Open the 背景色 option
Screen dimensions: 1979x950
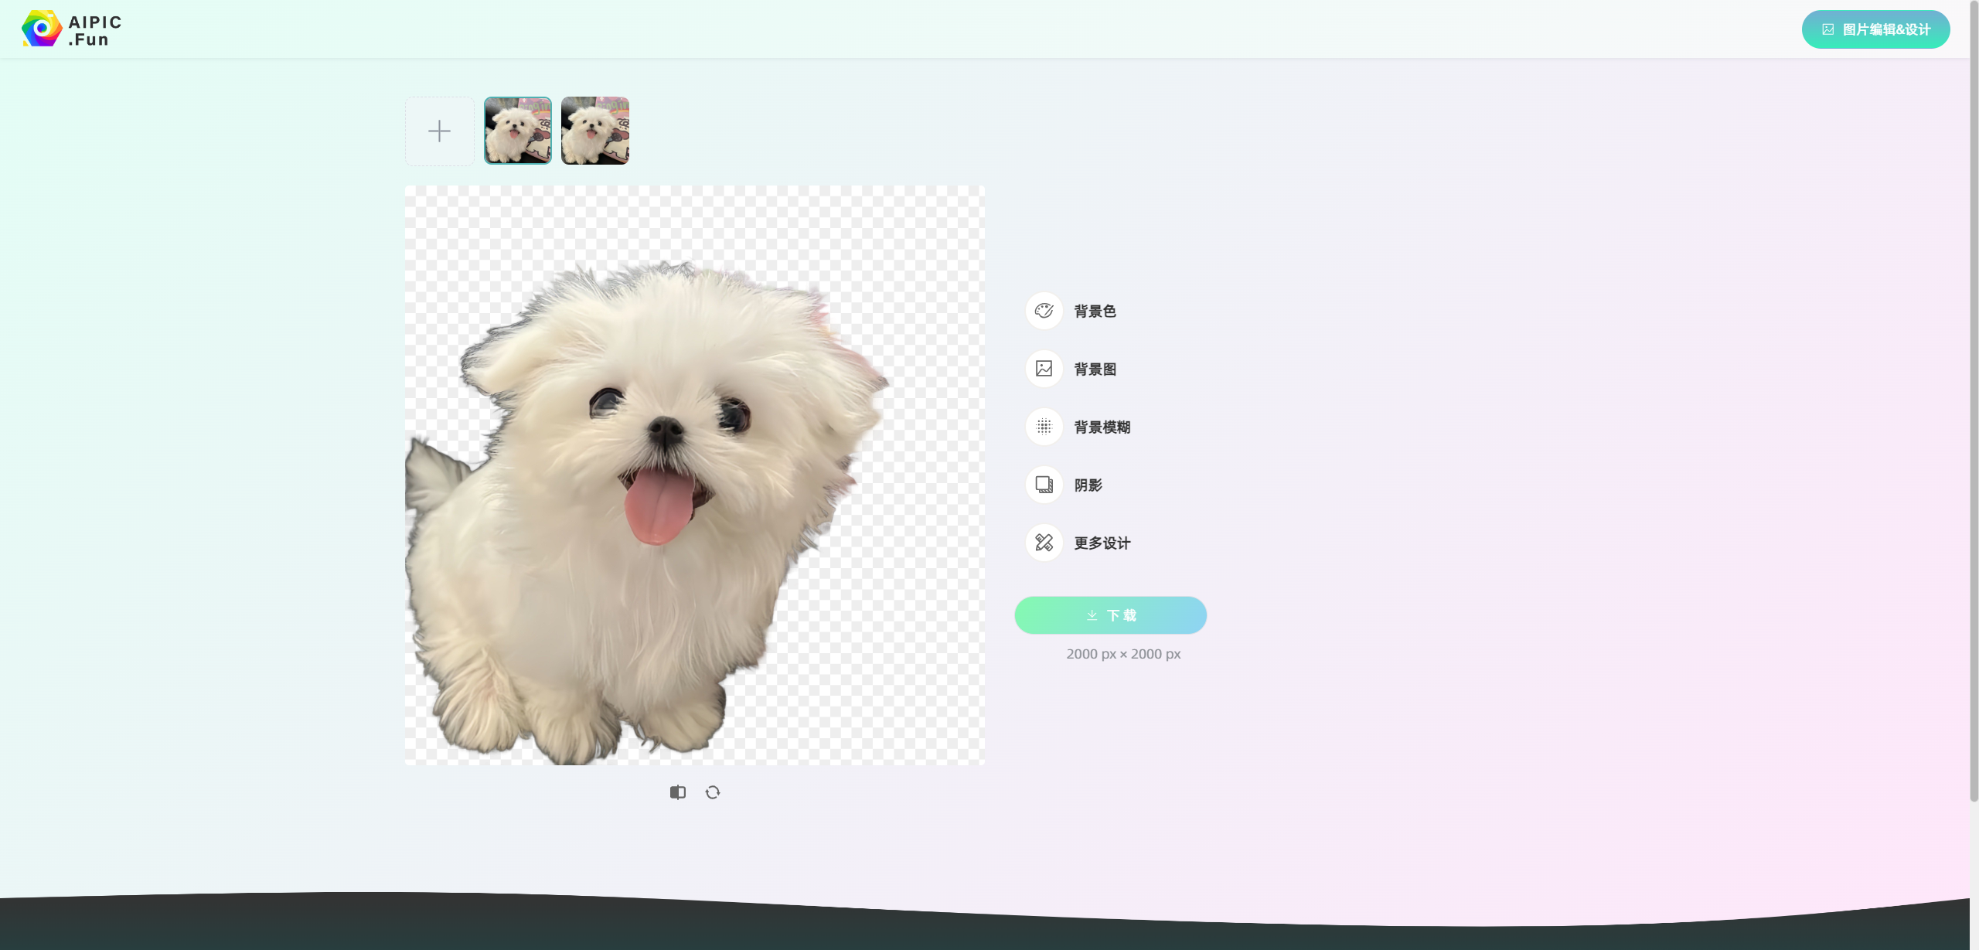(1095, 311)
